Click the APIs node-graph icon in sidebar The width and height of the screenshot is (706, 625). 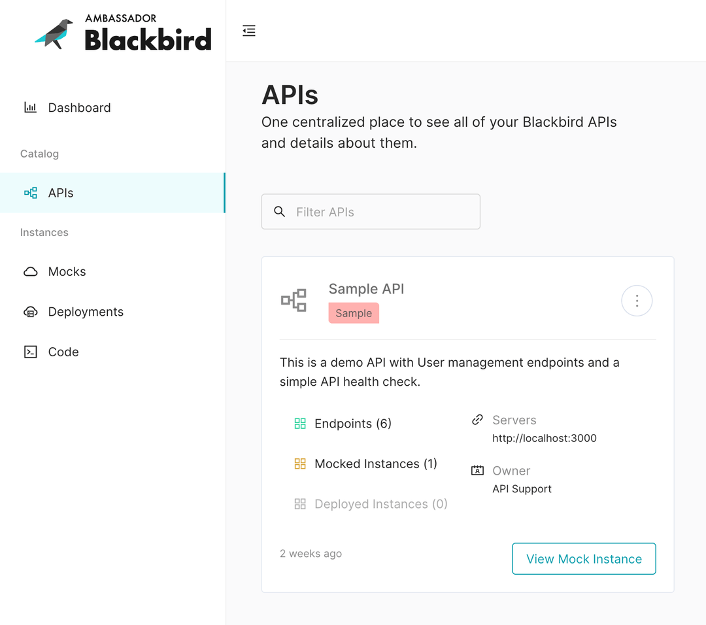pyautogui.click(x=31, y=192)
